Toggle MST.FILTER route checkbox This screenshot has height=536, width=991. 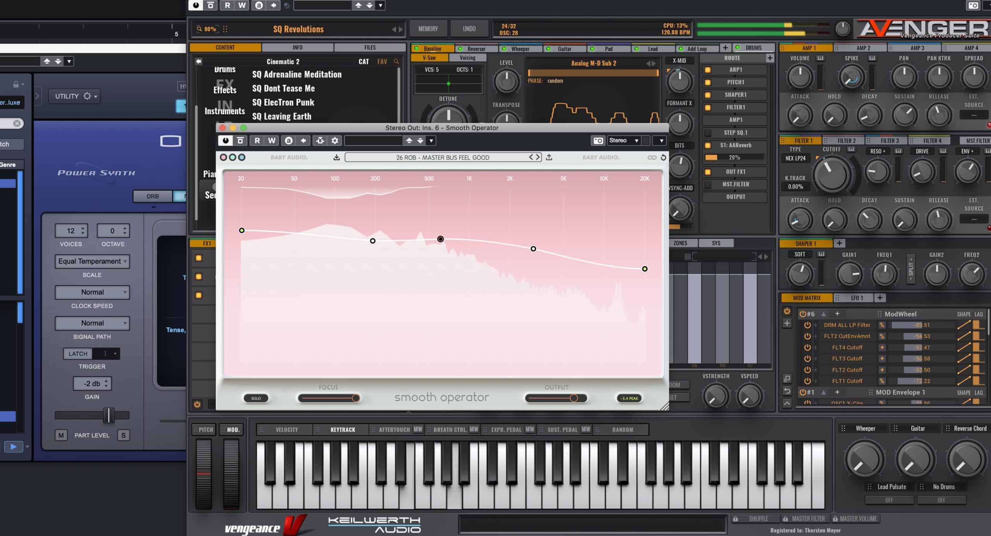[x=708, y=185]
